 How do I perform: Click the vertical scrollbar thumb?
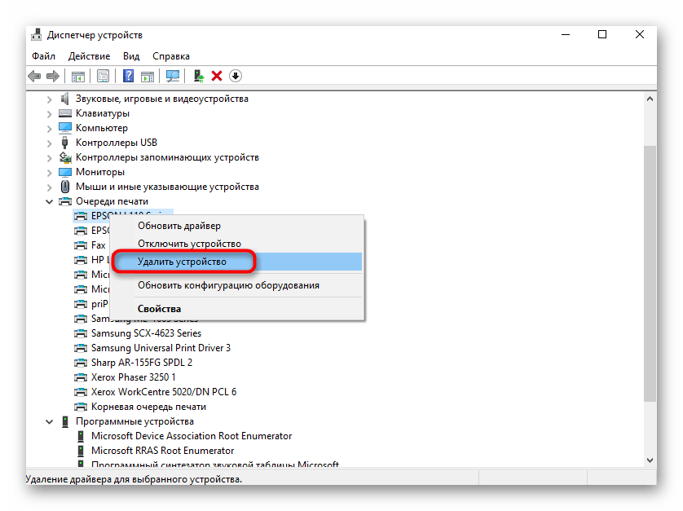[x=650, y=274]
